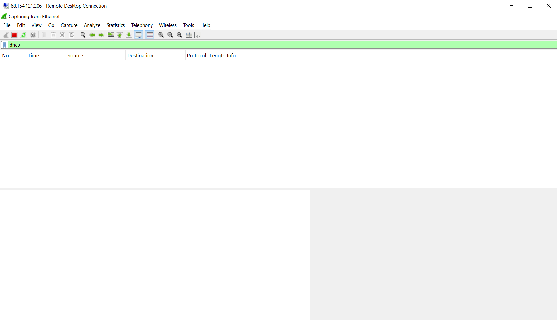Close the capture file icon
This screenshot has width=557, height=320.
pyautogui.click(x=62, y=35)
